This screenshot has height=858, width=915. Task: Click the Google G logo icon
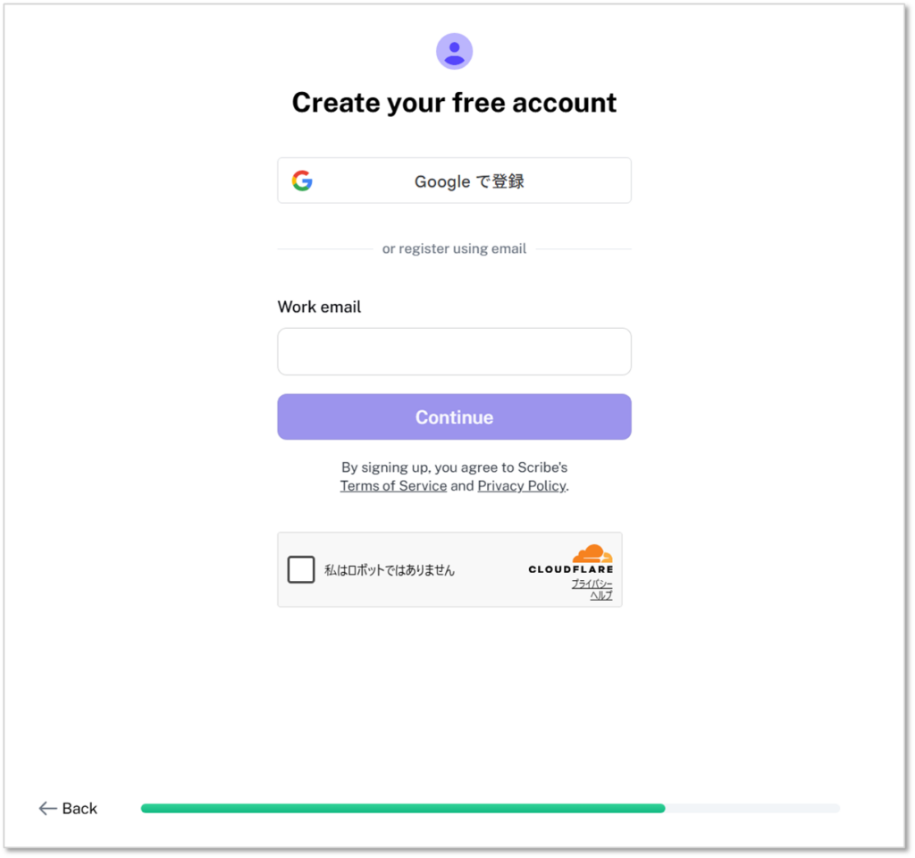point(302,181)
